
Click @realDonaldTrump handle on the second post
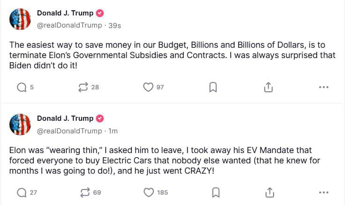(69, 131)
